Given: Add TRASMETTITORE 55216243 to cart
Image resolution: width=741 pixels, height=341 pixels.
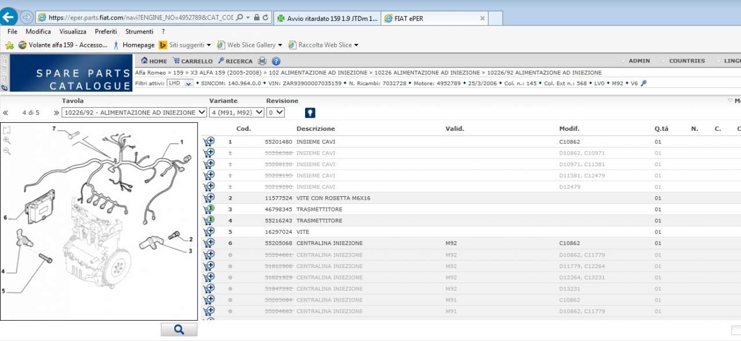Looking at the screenshot, I should (x=209, y=220).
